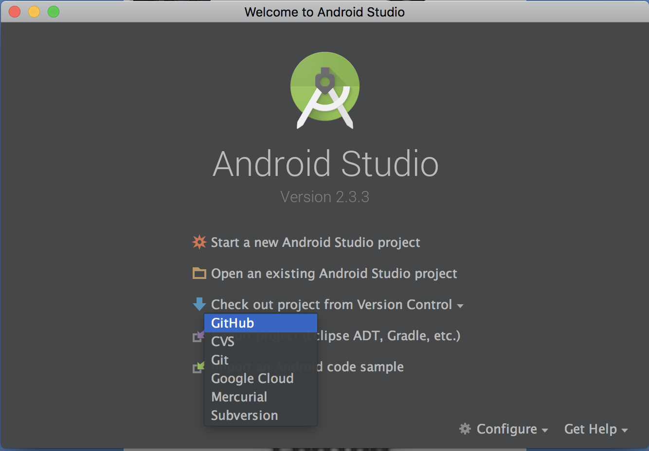Click the blue download arrow Version Control icon

point(199,304)
